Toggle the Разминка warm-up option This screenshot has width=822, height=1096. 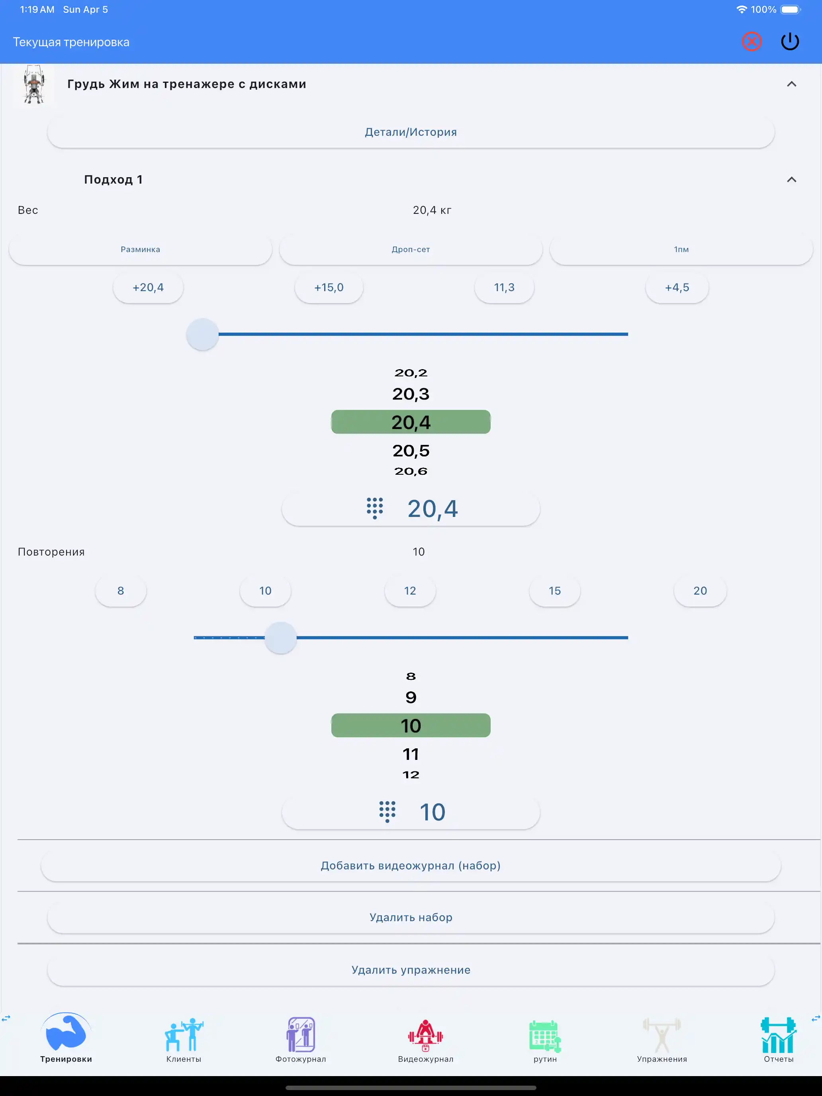140,249
